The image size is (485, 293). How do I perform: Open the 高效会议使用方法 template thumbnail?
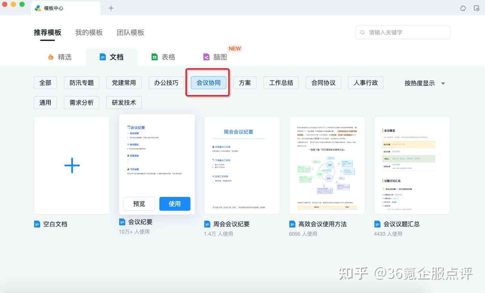[327, 165]
